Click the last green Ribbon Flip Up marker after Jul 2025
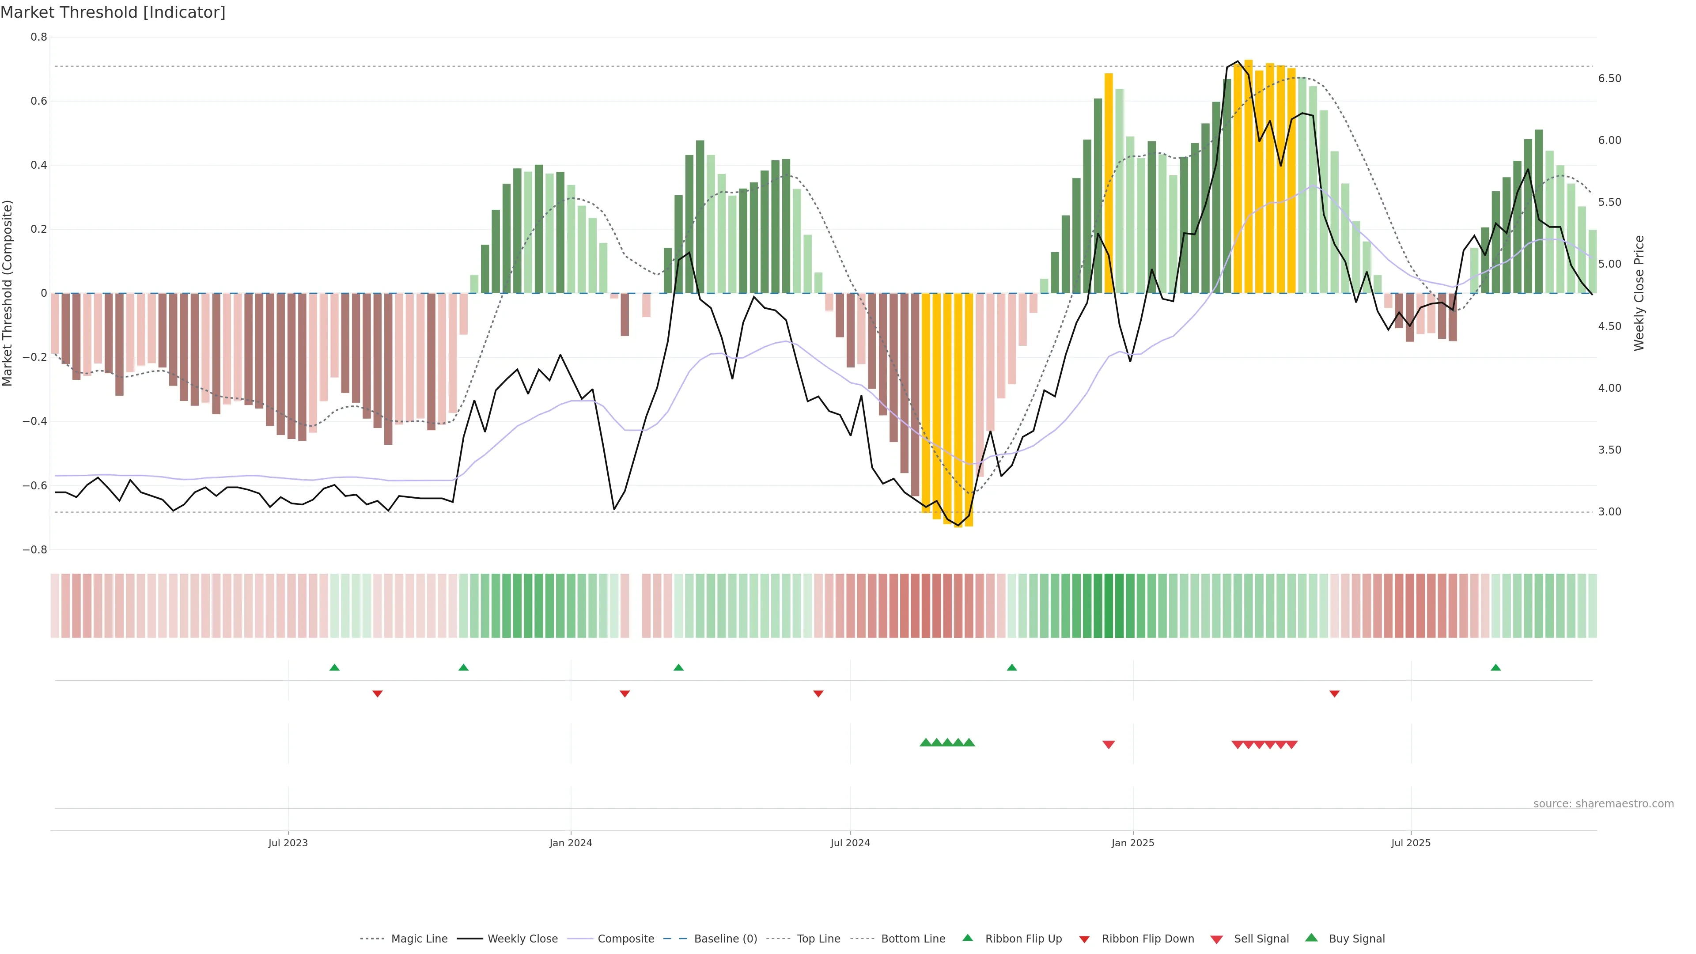This screenshot has width=1696, height=954. pos(1496,668)
